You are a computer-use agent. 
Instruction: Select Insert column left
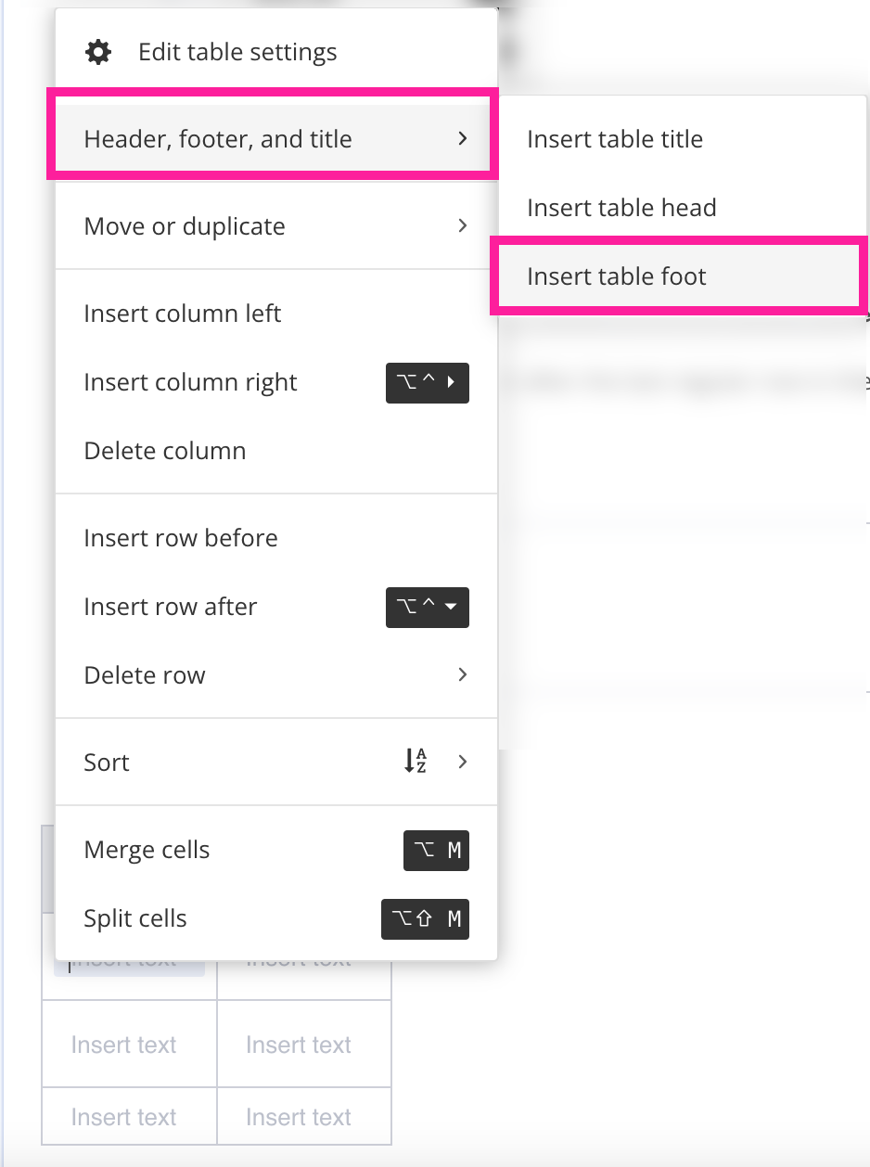coord(182,314)
